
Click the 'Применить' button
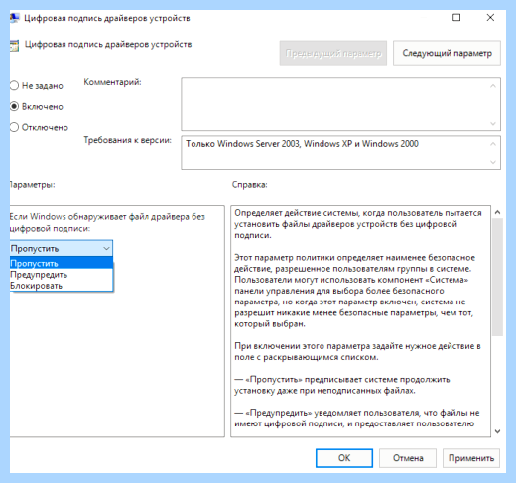click(471, 458)
